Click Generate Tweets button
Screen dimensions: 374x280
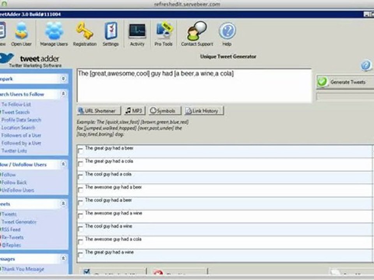345,82
